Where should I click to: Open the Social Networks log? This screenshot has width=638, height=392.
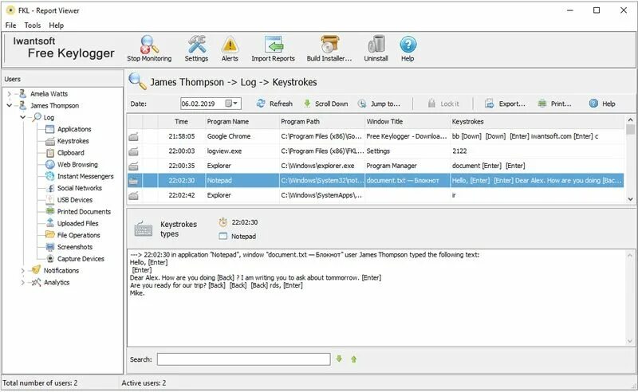pyautogui.click(x=79, y=188)
